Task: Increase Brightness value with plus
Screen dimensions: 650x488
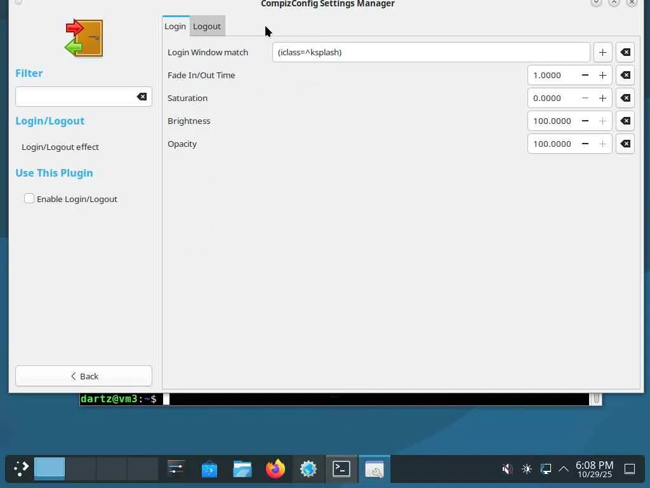Action: (x=603, y=121)
